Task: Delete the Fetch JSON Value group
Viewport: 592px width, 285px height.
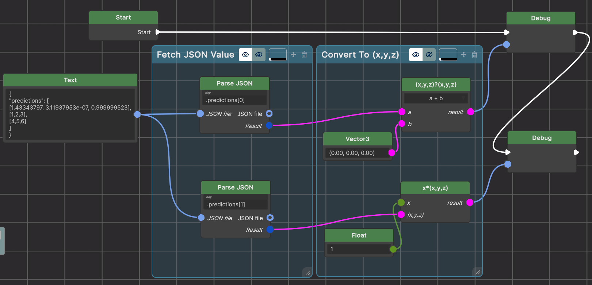Action: click(304, 55)
